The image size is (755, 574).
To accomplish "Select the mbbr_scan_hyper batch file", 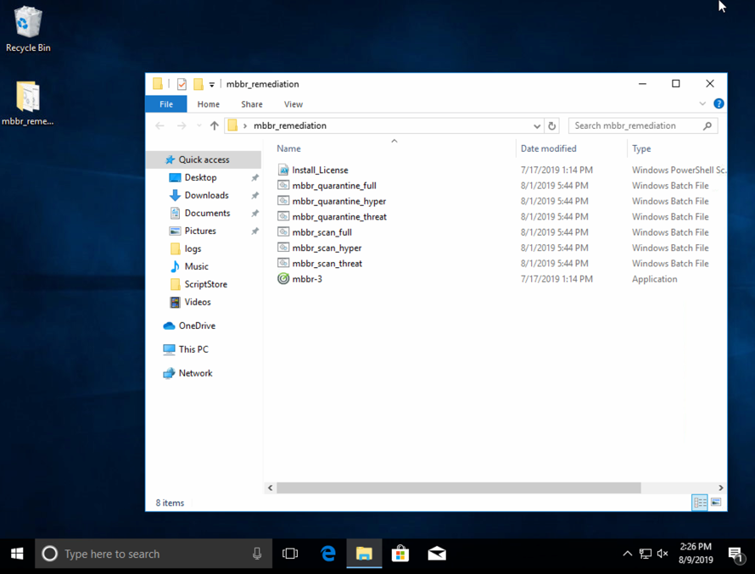I will click(327, 248).
